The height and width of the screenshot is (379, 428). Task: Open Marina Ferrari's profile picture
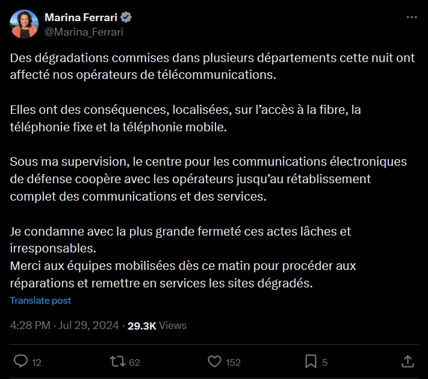pyautogui.click(x=25, y=25)
